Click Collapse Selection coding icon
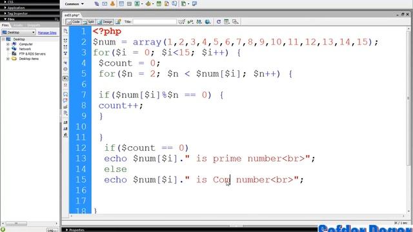Image resolution: width=413 pixels, height=232 pixels. (x=66, y=47)
